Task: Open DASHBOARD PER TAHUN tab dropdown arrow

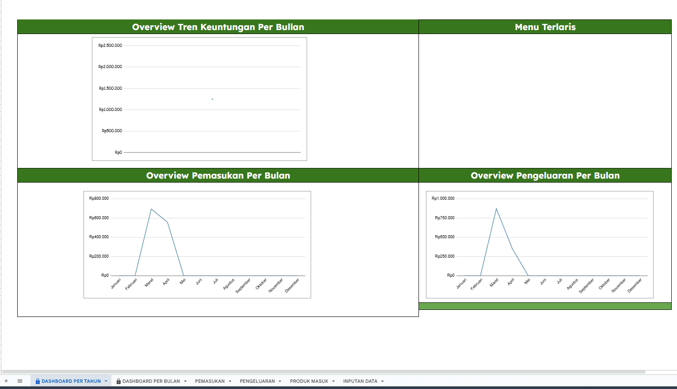Action: [x=106, y=381]
